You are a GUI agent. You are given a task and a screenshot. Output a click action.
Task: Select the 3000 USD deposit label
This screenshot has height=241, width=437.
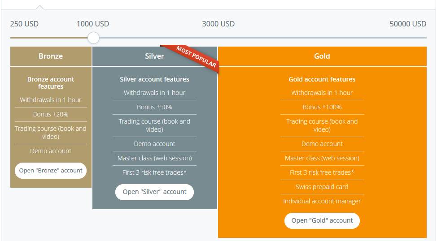(x=218, y=24)
